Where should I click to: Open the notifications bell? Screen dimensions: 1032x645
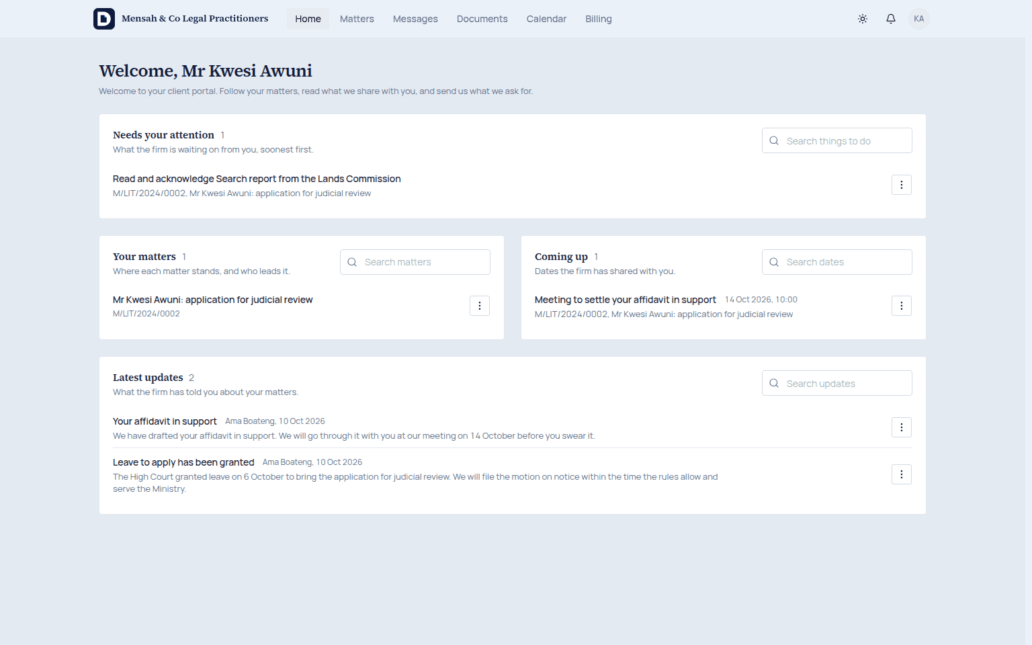pos(891,19)
